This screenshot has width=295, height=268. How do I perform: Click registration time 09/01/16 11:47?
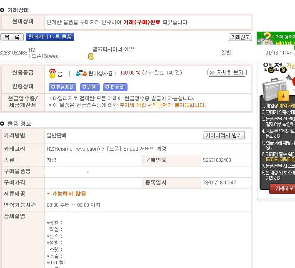(x=219, y=183)
